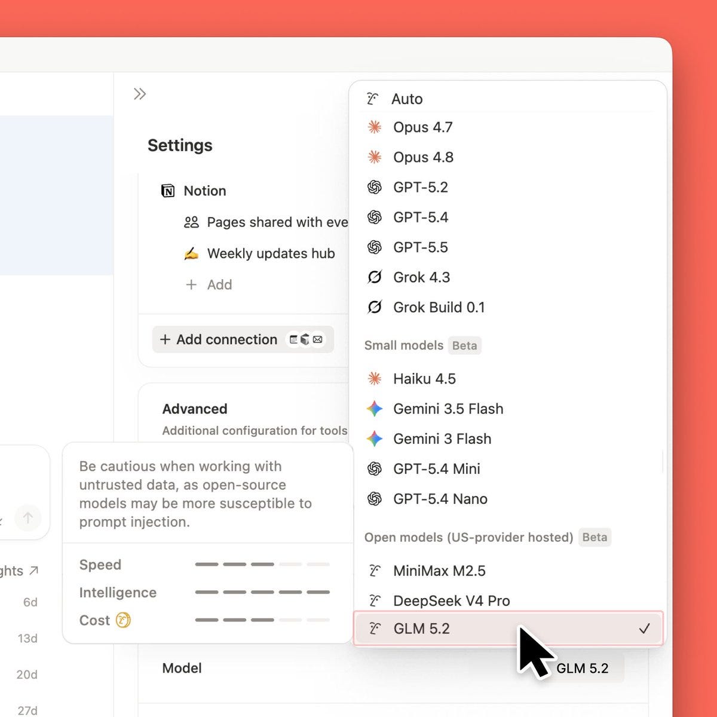This screenshot has height=717, width=717.
Task: Click the Gemini sparkle icon beside Gemini 3.5 Flash
Action: tap(375, 409)
